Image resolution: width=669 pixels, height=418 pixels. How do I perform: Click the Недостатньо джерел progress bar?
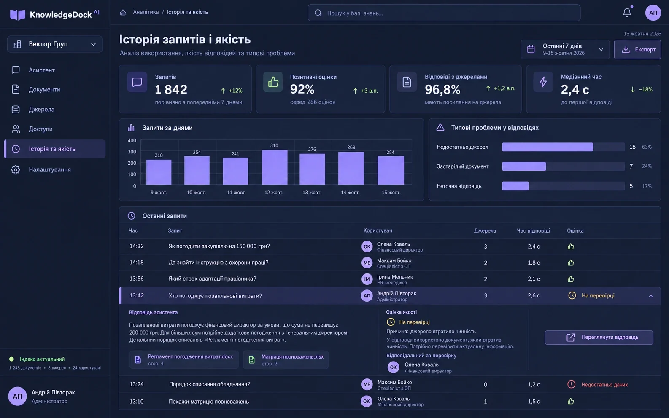tap(563, 147)
